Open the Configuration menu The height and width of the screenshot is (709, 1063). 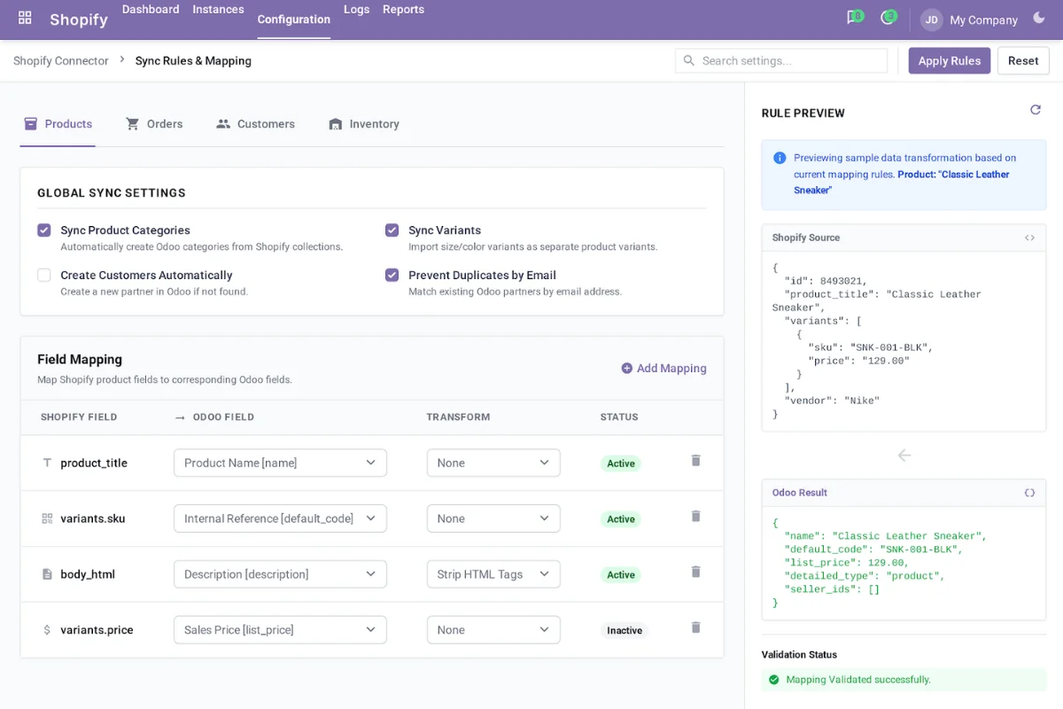coord(294,19)
